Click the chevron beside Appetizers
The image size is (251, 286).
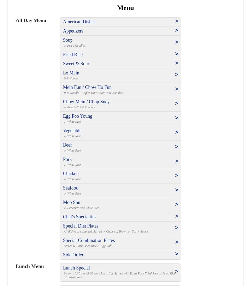pyautogui.click(x=176, y=30)
